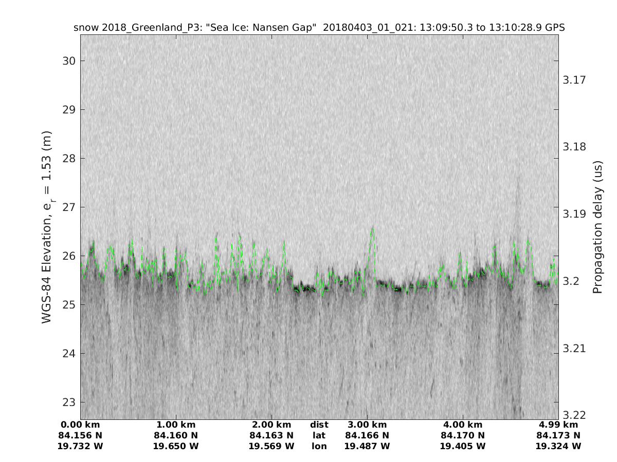Click the 1.00 km distance label
Screen dimensions: 617x462
pyautogui.click(x=176, y=425)
